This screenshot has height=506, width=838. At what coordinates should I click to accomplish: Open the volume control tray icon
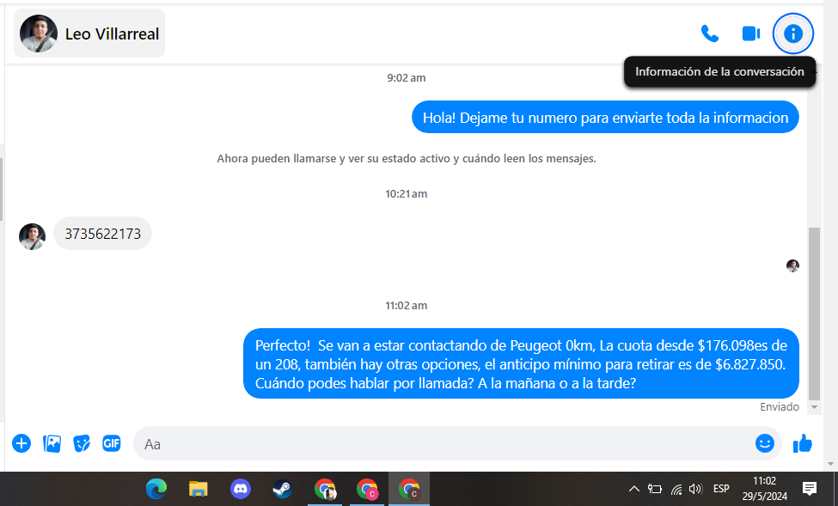coord(695,488)
